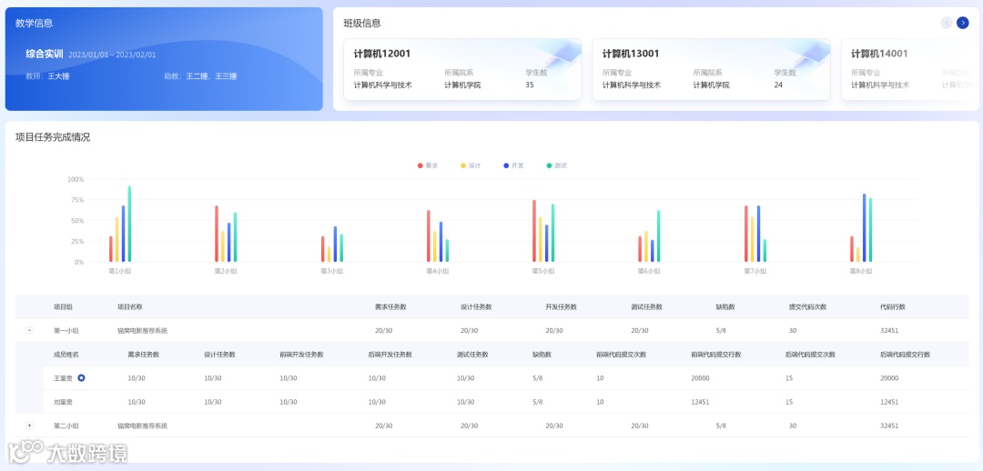Viewport: 983px width, 471px height.
Task: Click the 项目组 column header
Action: click(x=64, y=307)
